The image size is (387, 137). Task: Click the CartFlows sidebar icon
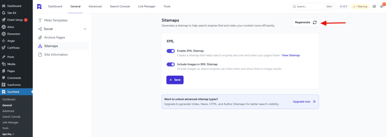(x=4, y=48)
